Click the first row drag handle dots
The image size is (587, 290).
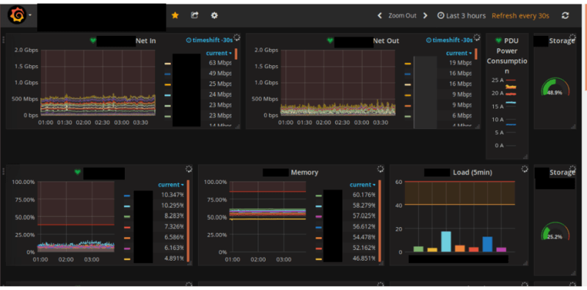pos(4,40)
